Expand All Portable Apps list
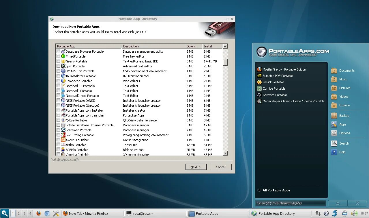 click(x=274, y=190)
